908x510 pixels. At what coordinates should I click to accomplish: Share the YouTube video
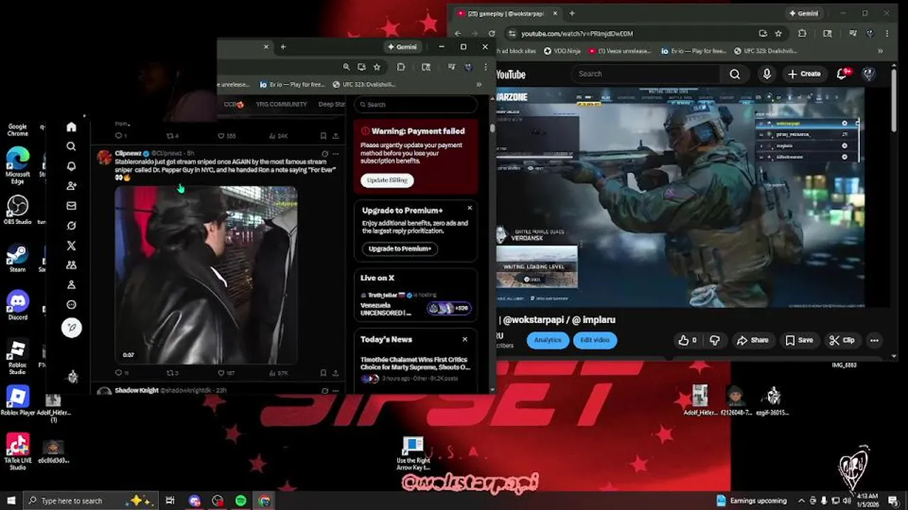pos(753,340)
